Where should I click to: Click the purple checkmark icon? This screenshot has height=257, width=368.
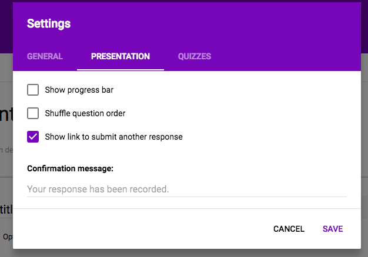(x=34, y=137)
